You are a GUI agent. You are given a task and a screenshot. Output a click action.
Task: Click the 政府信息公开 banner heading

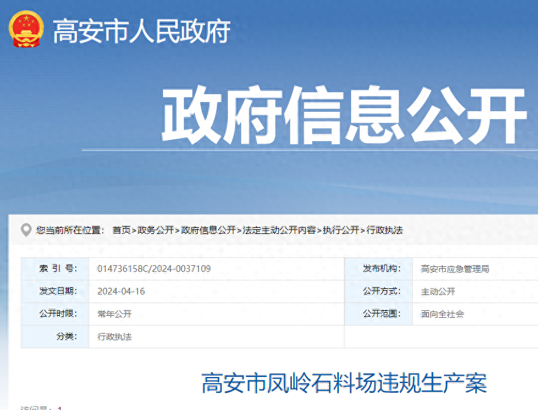[x=344, y=115]
